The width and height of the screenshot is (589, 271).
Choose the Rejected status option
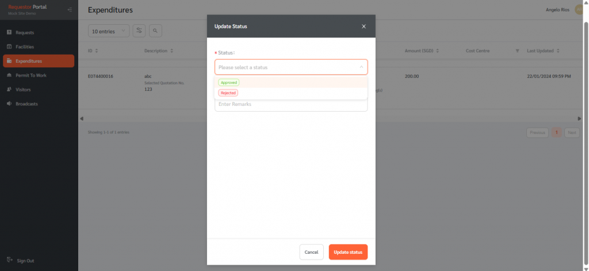[x=228, y=93]
